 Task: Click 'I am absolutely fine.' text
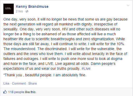(x=70, y=75)
